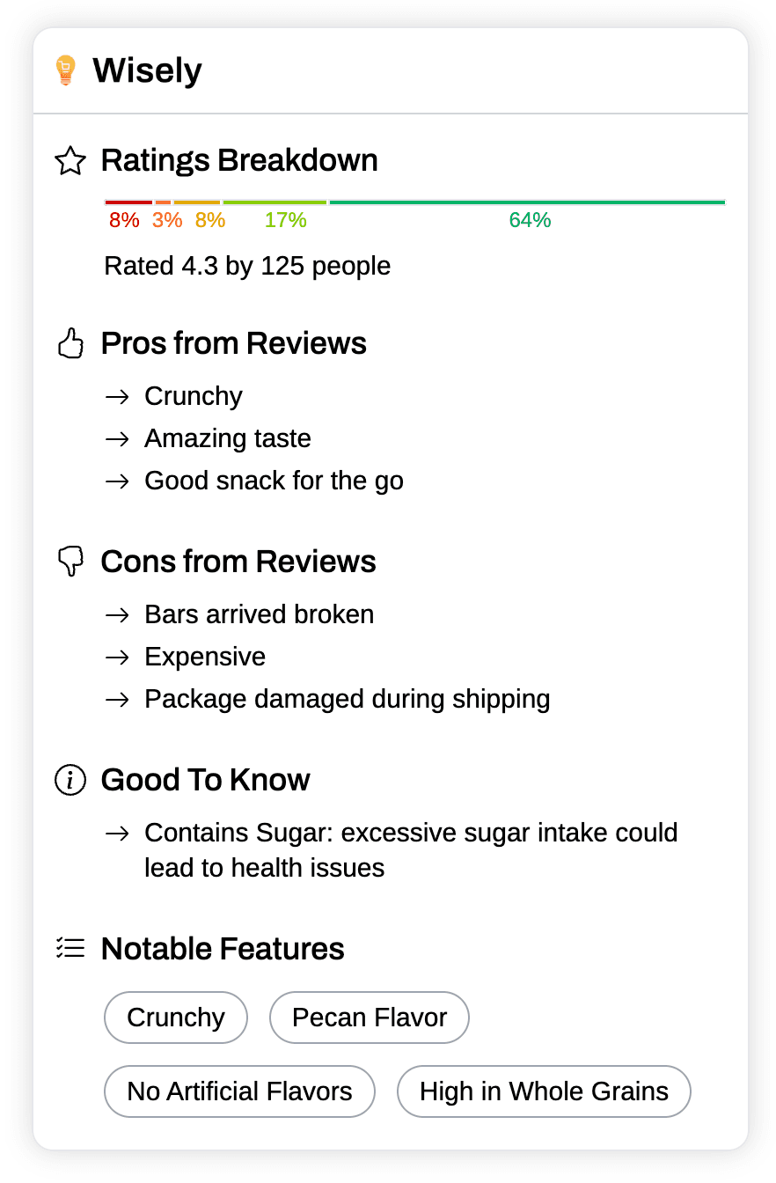Click the checklist icon beside Notable Features
The image size is (776, 1183).
click(x=70, y=948)
